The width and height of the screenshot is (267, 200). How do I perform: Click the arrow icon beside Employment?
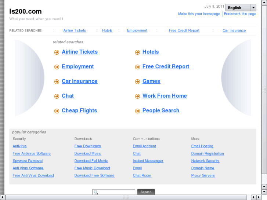pos(57,67)
